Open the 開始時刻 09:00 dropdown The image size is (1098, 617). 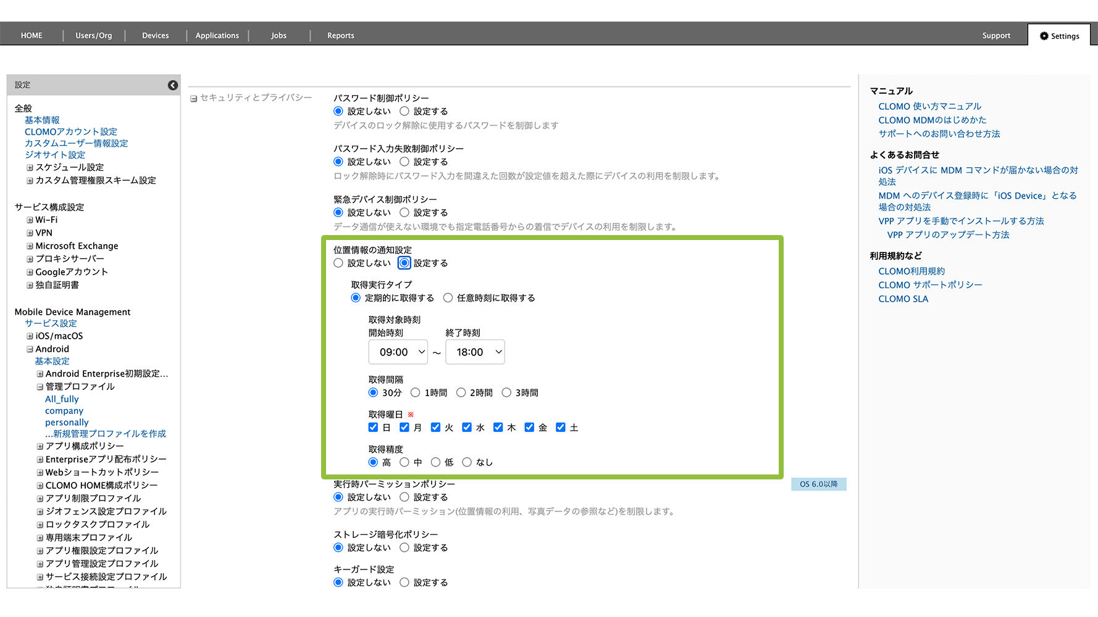pos(398,352)
